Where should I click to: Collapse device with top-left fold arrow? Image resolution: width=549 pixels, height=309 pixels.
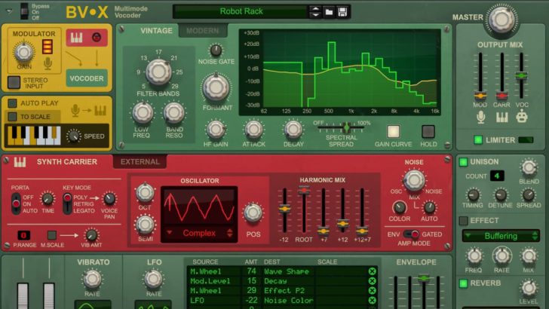click(10, 11)
